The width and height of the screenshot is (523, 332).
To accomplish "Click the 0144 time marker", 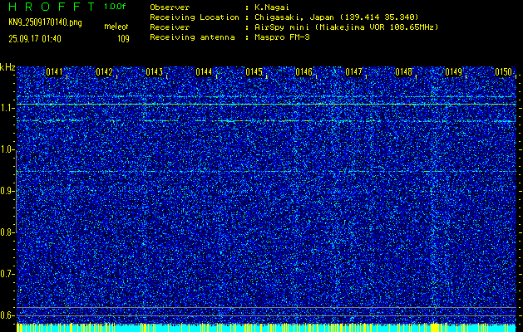I will [x=204, y=72].
